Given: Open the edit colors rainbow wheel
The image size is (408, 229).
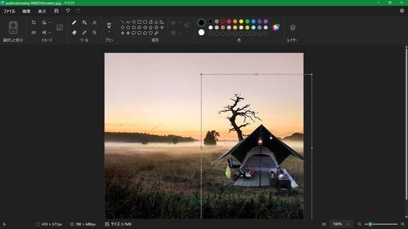Looking at the screenshot, I should (x=276, y=27).
